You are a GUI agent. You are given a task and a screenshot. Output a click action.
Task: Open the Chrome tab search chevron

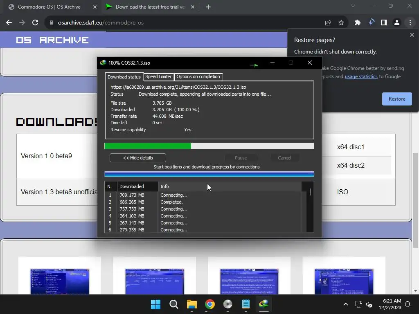tap(353, 6)
